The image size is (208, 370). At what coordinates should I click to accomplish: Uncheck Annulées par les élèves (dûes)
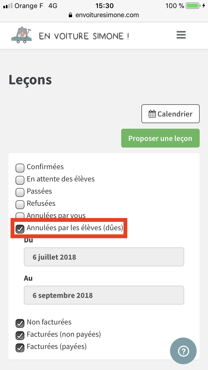20,229
